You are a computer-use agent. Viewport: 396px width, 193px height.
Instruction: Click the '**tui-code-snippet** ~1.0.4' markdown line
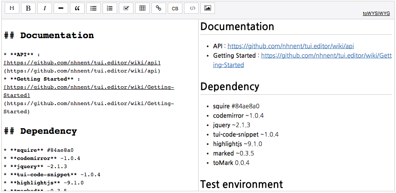[52, 175]
